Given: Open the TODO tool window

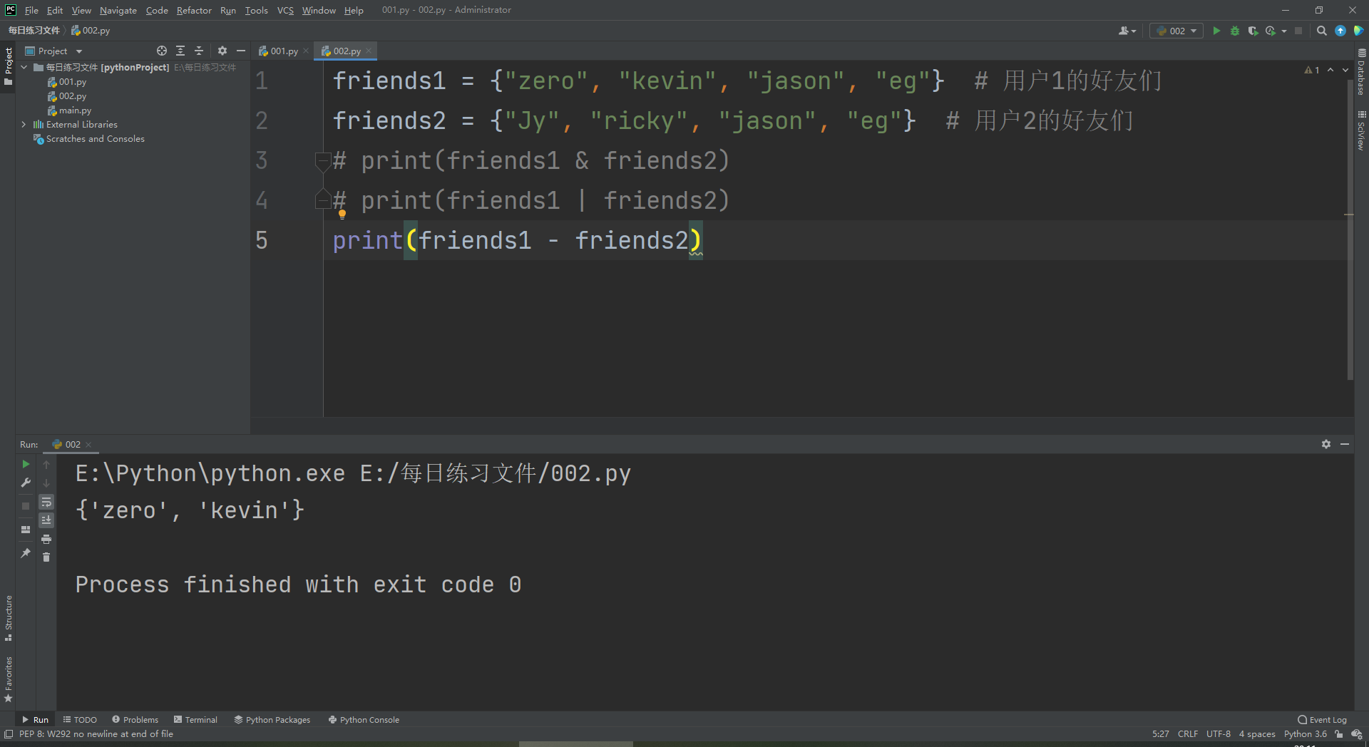Looking at the screenshot, I should pos(80,720).
